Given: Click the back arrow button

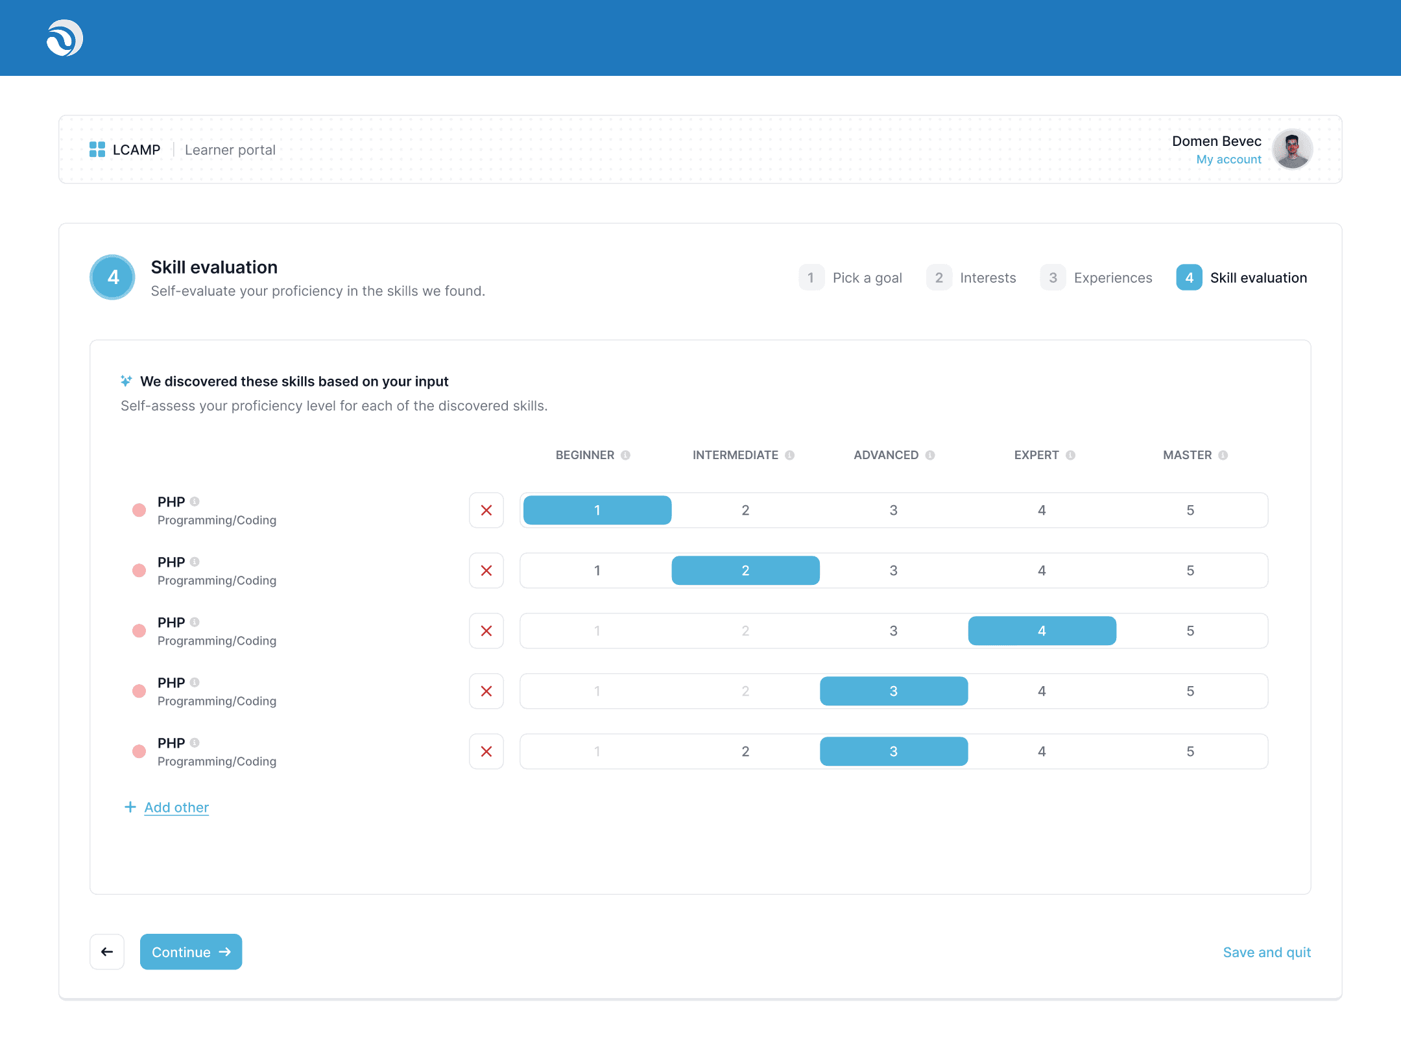Looking at the screenshot, I should coord(107,952).
